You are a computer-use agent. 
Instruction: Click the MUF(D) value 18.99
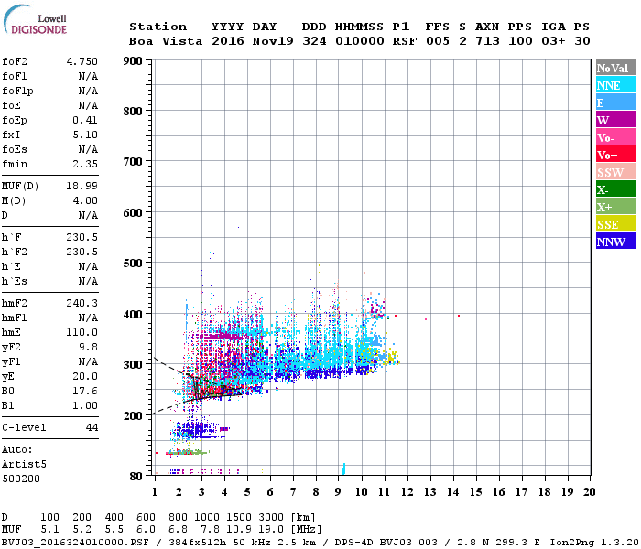(82, 187)
